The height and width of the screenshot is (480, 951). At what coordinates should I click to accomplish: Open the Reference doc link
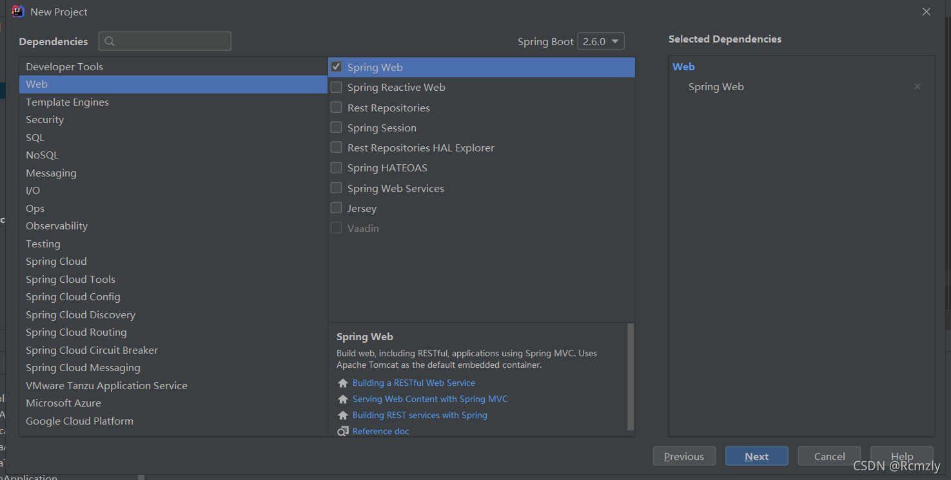coord(381,431)
